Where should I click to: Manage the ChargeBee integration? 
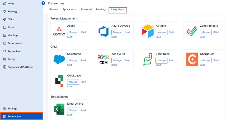pos(206,60)
